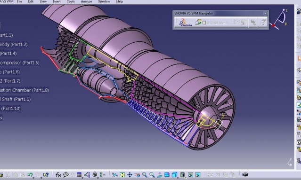
Task: Toggle the Hide/Show icon
Action: [190, 175]
